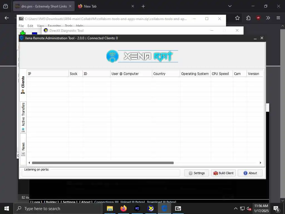This screenshot has width=285, height=214.
Task: Click the Xena RAT taskbar icon
Action: [x=164, y=208]
